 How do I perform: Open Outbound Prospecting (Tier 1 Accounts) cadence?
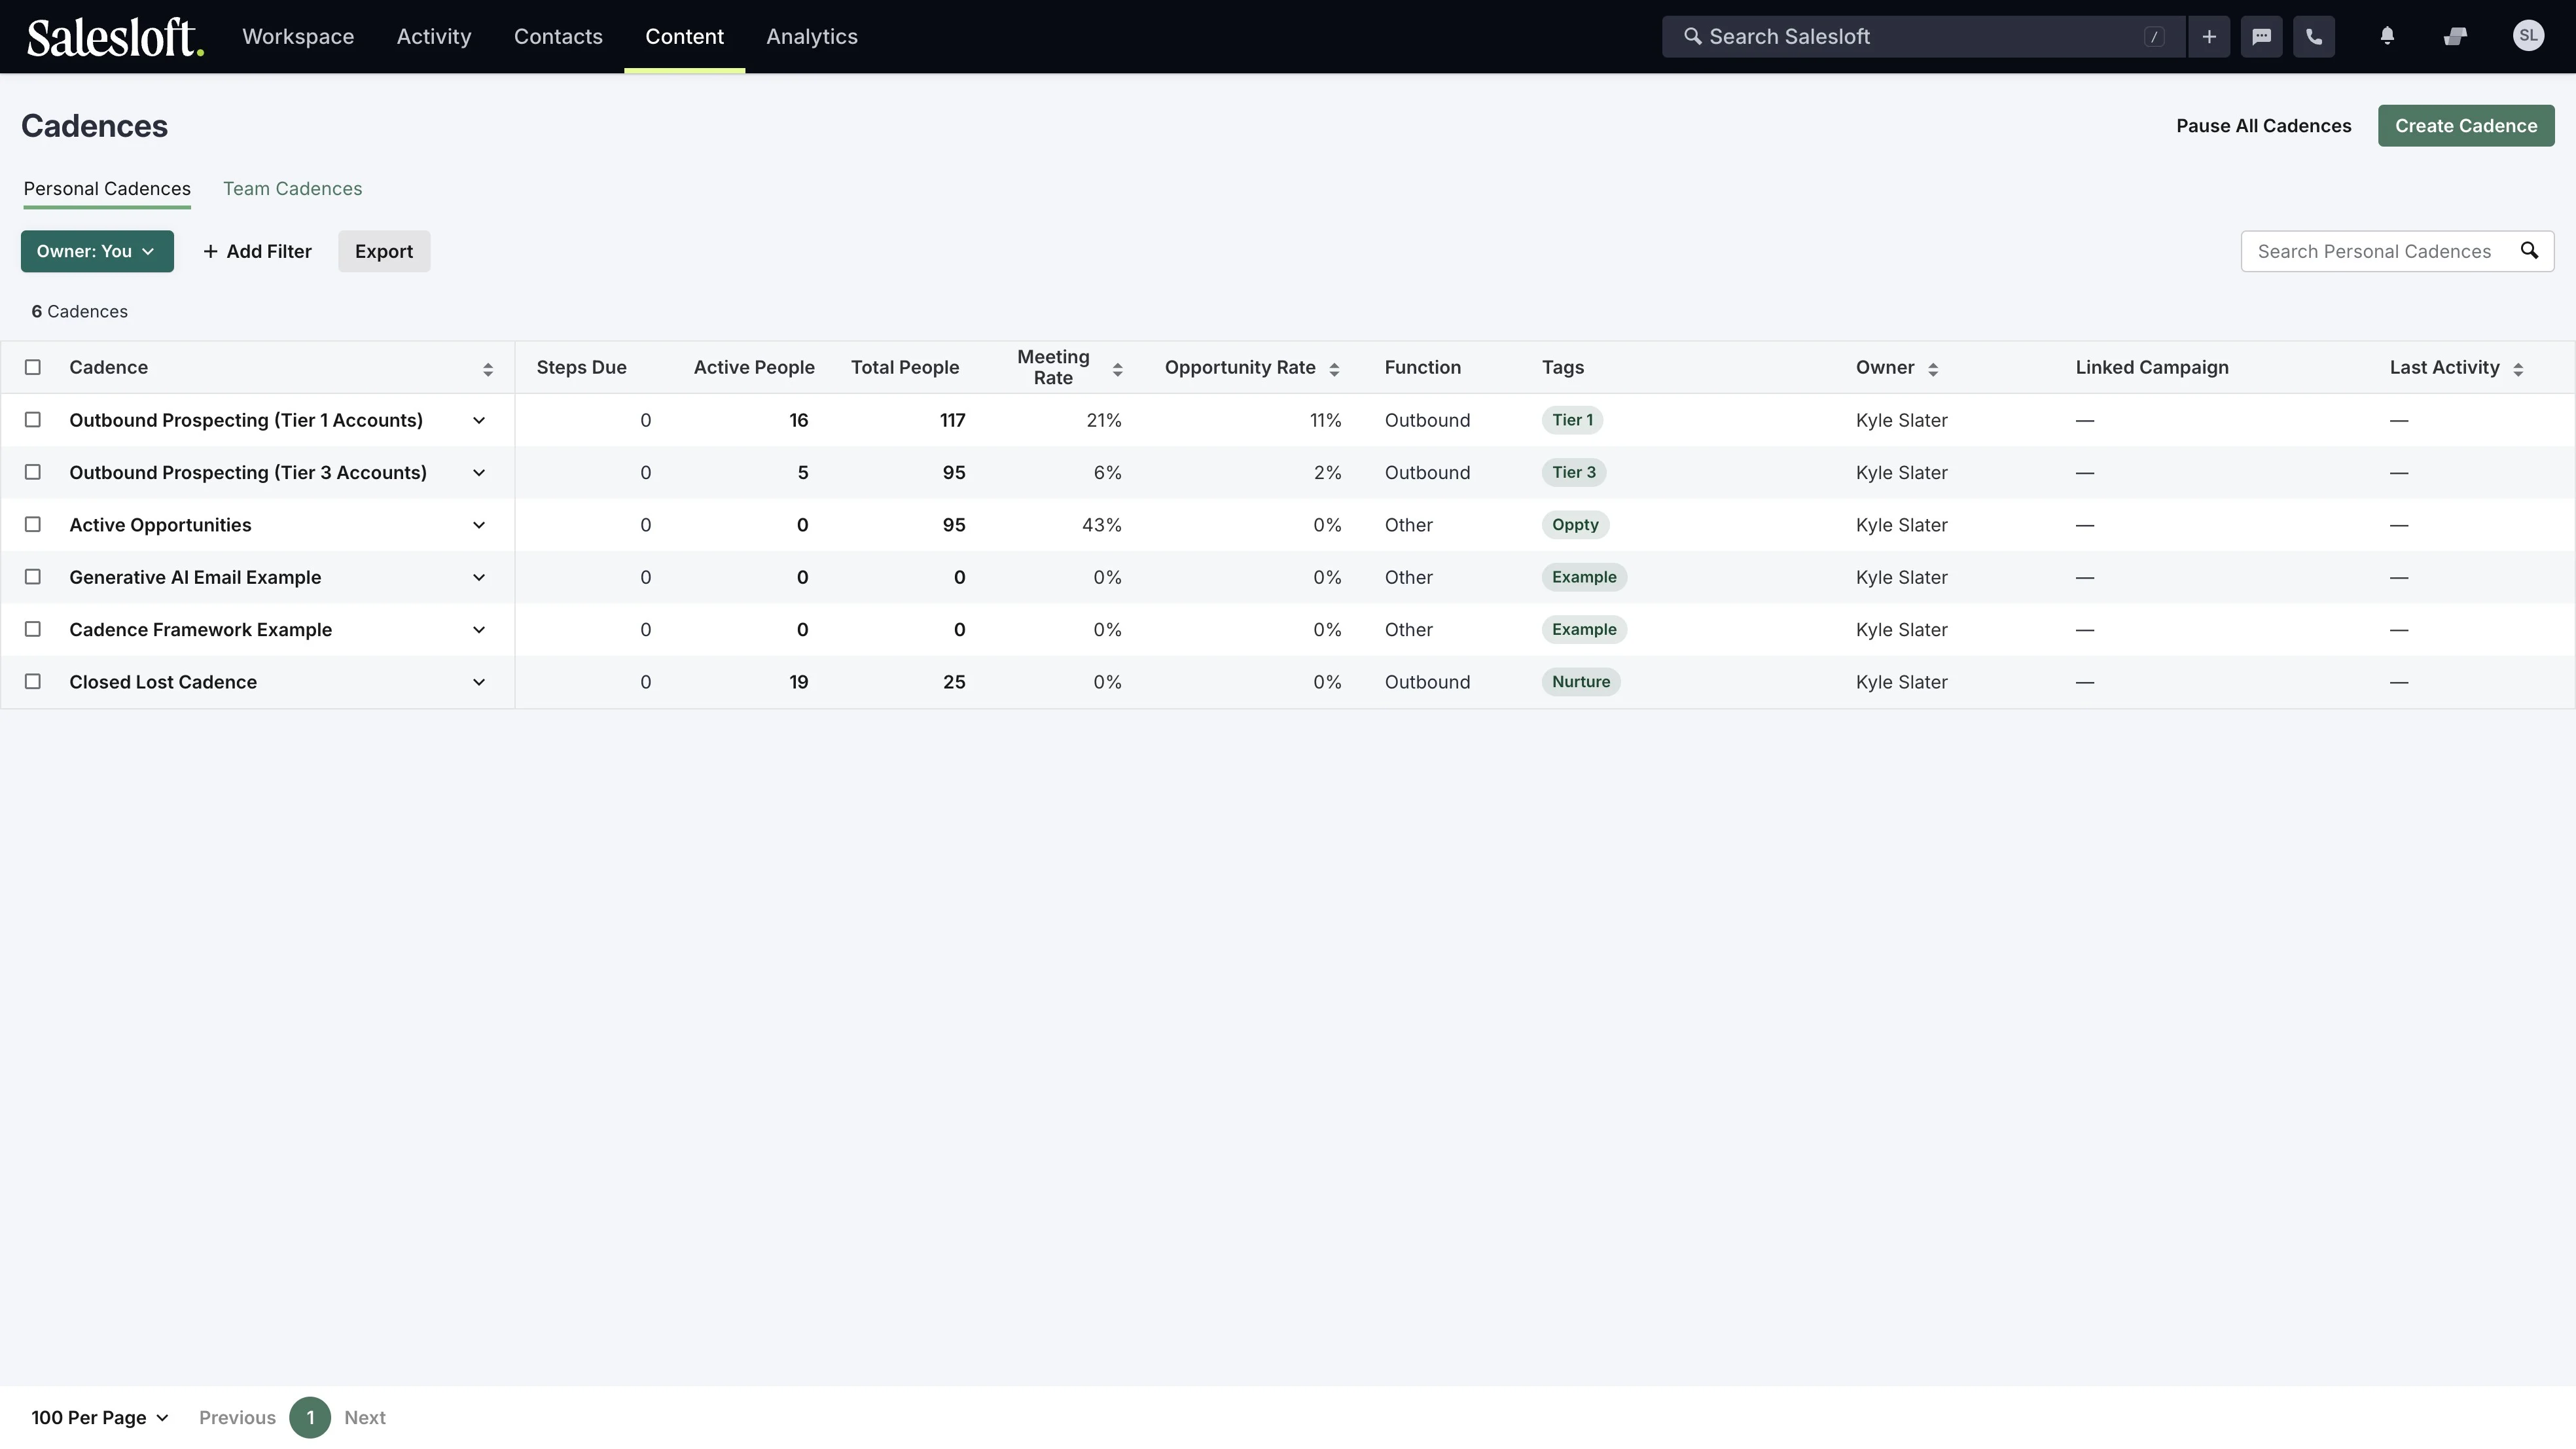(246, 420)
